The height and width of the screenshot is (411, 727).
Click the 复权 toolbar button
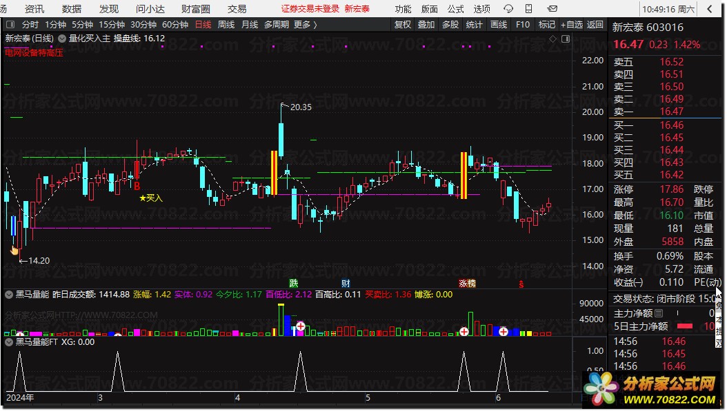pyautogui.click(x=403, y=25)
